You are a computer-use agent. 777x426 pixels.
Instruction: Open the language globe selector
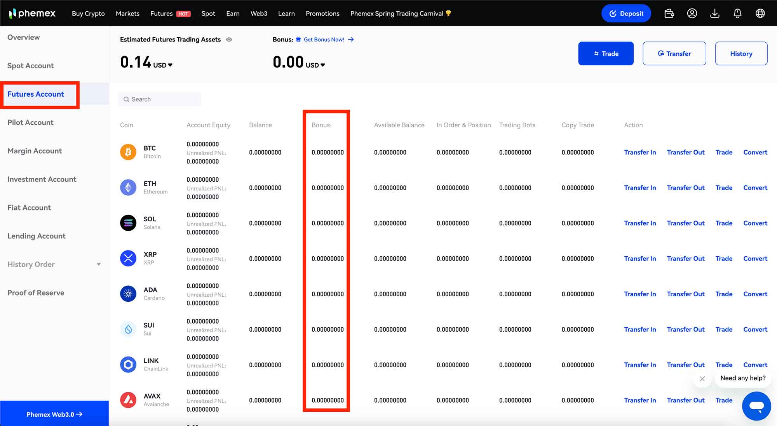pyautogui.click(x=760, y=13)
